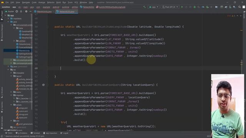Open the Build menu

coord(58,3)
